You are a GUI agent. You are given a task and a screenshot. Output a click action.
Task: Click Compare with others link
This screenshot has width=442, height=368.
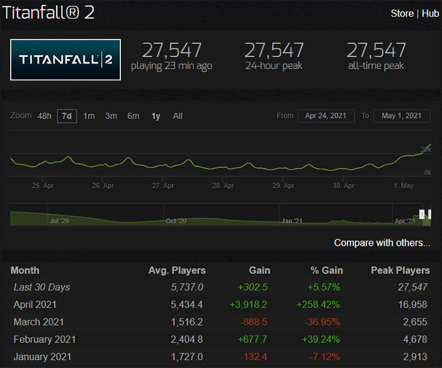tap(382, 243)
